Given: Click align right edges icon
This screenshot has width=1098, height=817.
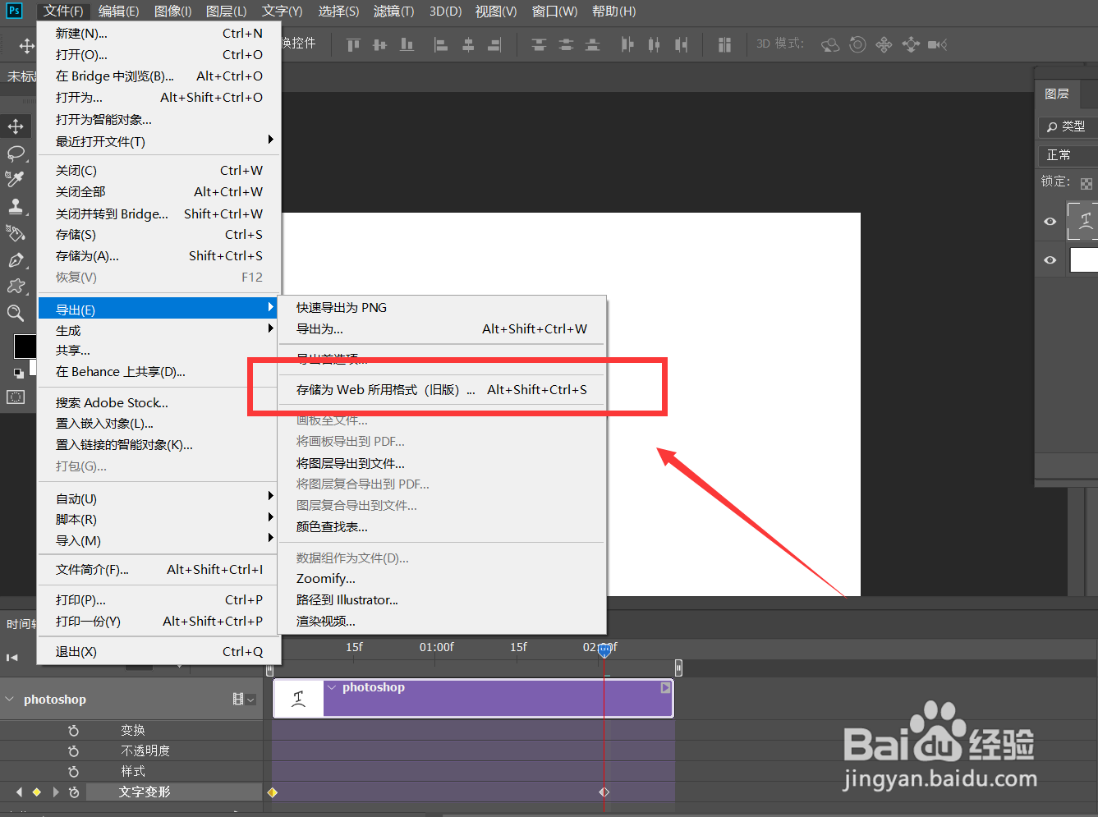Looking at the screenshot, I should 494,44.
